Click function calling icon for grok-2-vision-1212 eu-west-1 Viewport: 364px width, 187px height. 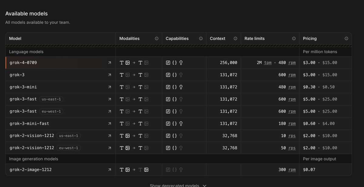(168, 148)
